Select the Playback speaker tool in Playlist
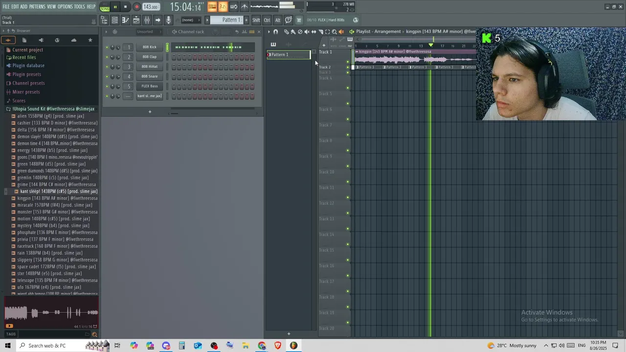 tap(341, 32)
